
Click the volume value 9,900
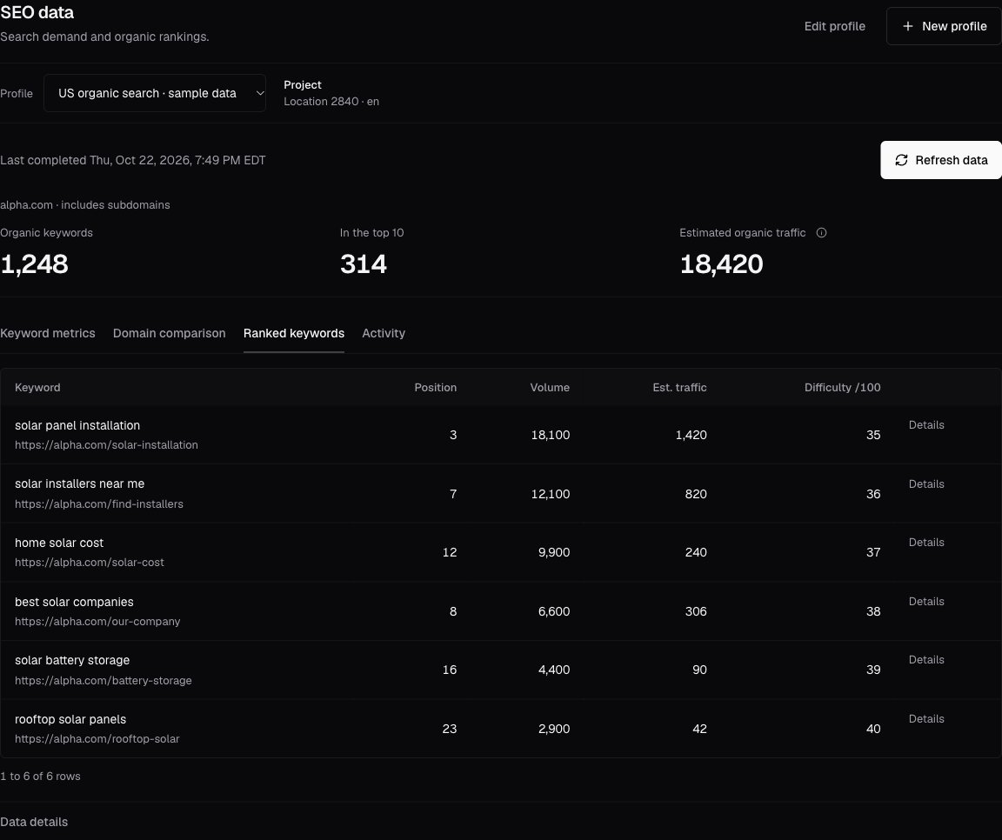[x=554, y=552]
